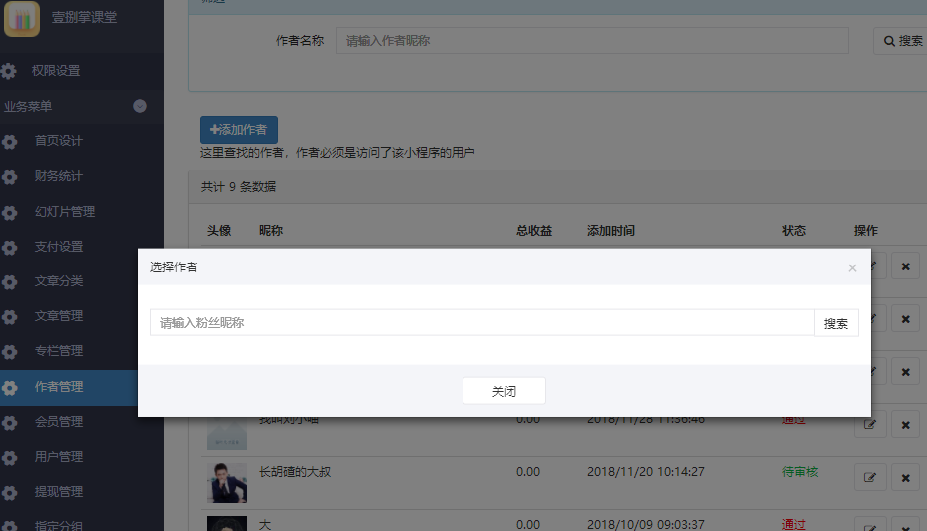Click the 昵称 column header

(270, 231)
